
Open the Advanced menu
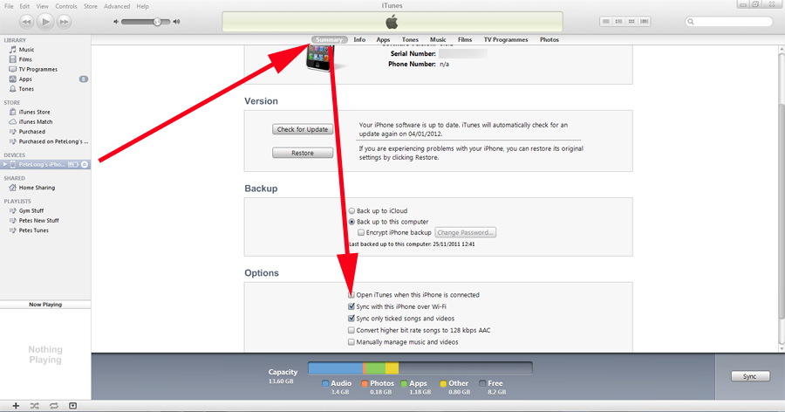pyautogui.click(x=117, y=6)
